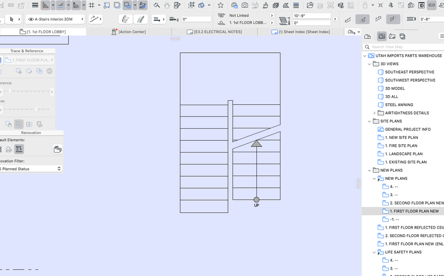Screen dimensions: 444x276
Task: Switch to the Action Center tab
Action: (129, 32)
